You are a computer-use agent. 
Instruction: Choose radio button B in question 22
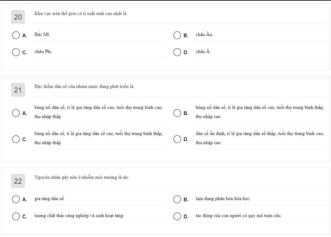(177, 199)
